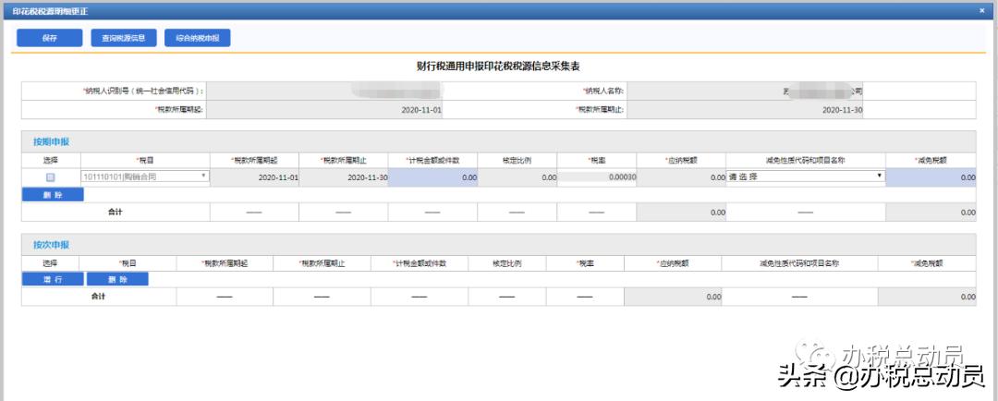Viewport: 998px width, 401px height.
Task: Click the 计税金额或件数 input in 购销合同 row
Action: [432, 177]
